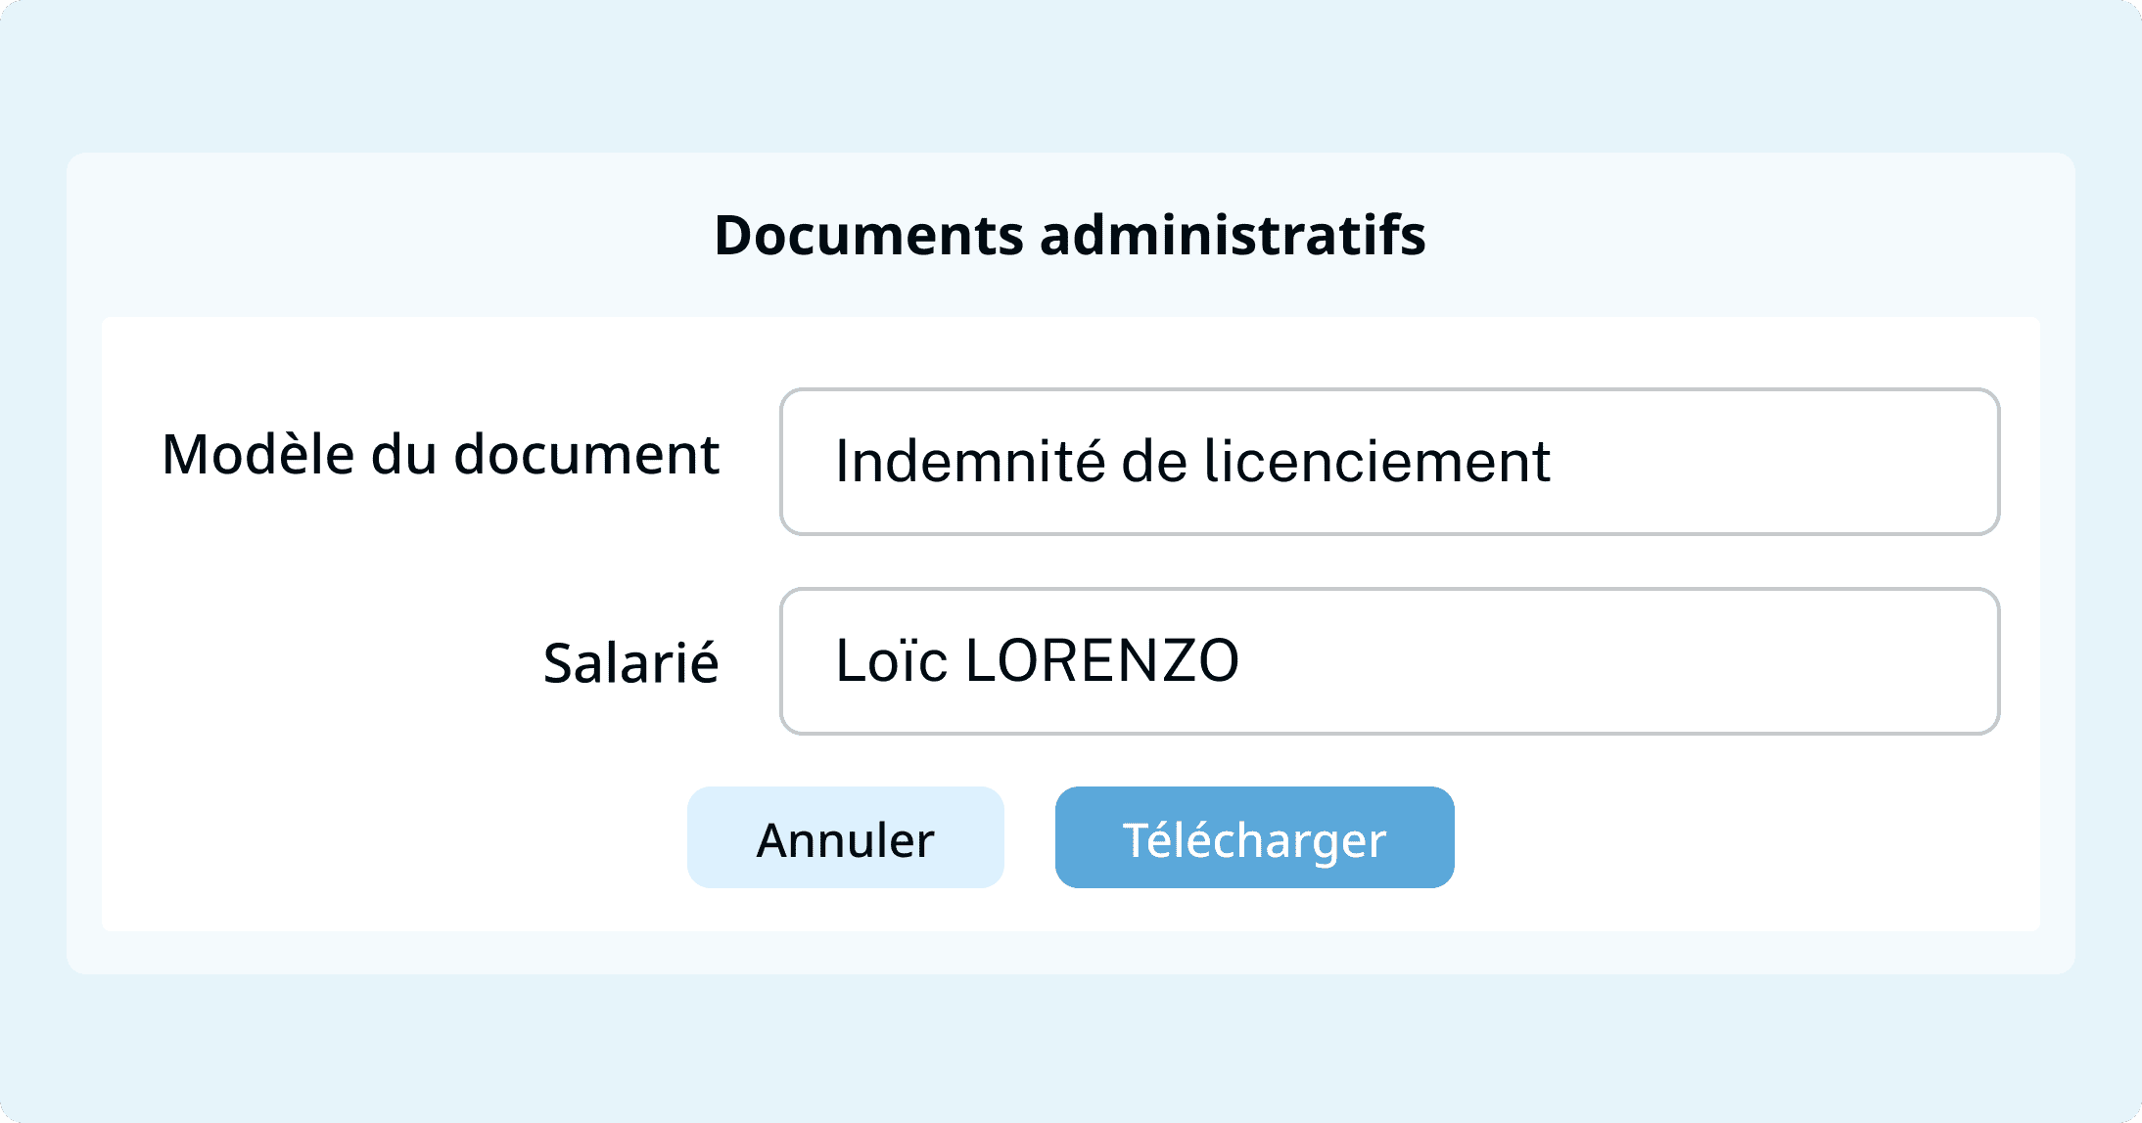Viewport: 2142px width, 1123px height.
Task: Click the 'Documents administratifs' dialog title
Action: click(x=1070, y=236)
